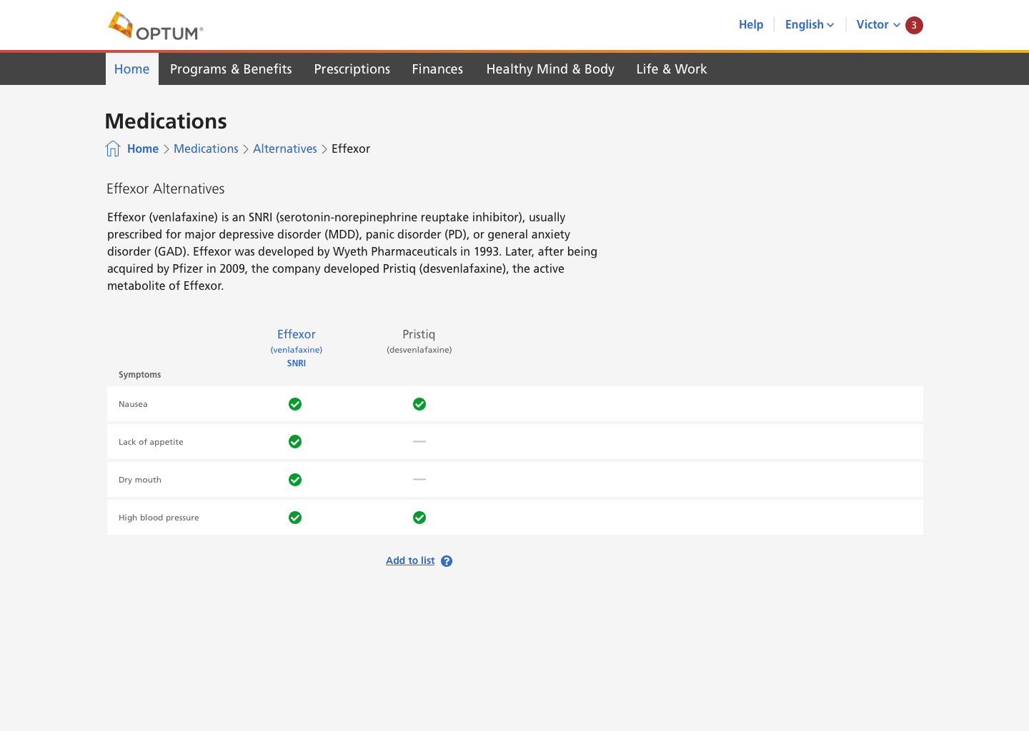Screen dimensions: 1029x731
Task: Select the Home navigation tab
Action: point(132,69)
